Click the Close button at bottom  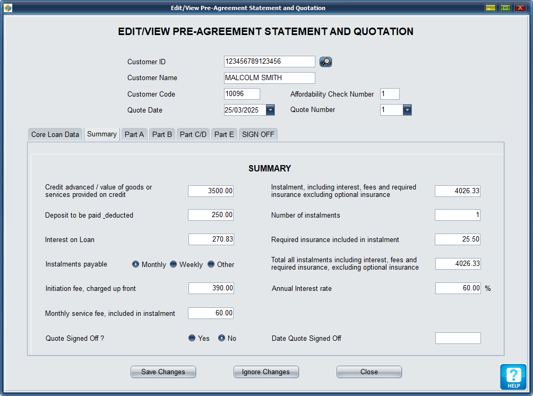pos(369,372)
